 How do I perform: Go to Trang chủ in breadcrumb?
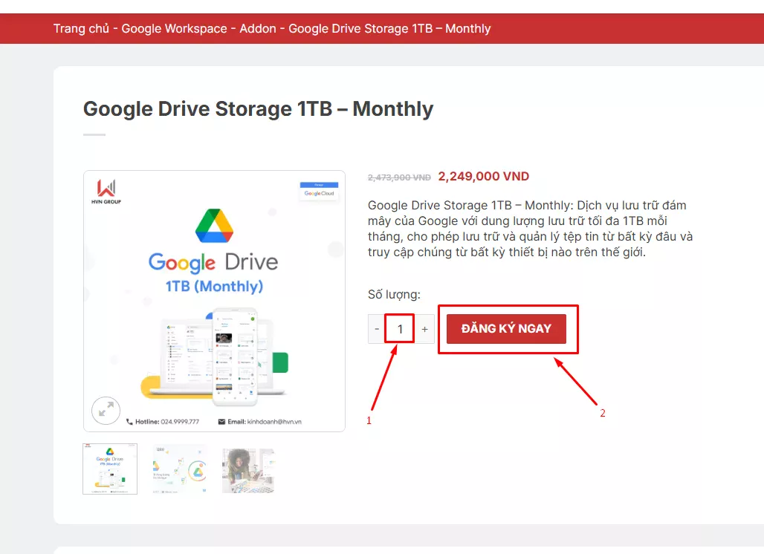[x=81, y=29]
